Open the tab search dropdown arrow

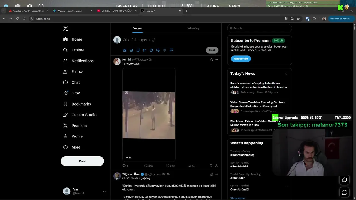click(4, 11)
